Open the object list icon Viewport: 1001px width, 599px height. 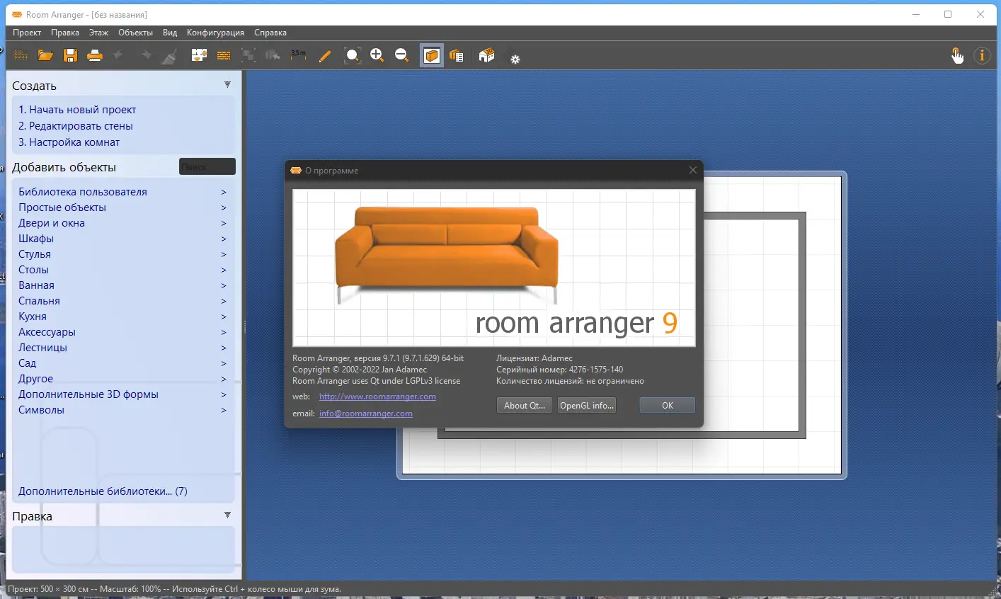(x=457, y=55)
